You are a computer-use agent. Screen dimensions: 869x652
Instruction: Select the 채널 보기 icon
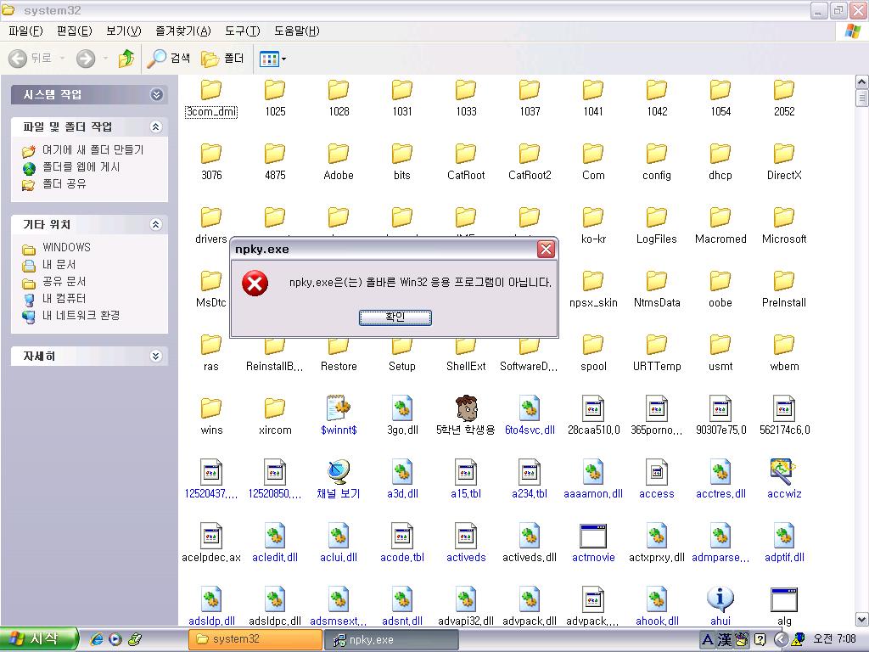point(339,473)
